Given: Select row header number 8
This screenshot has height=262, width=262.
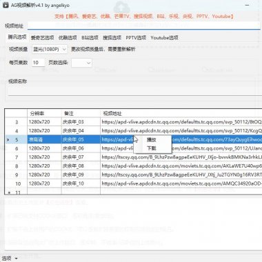Looking at the screenshot, I should [17, 166].
